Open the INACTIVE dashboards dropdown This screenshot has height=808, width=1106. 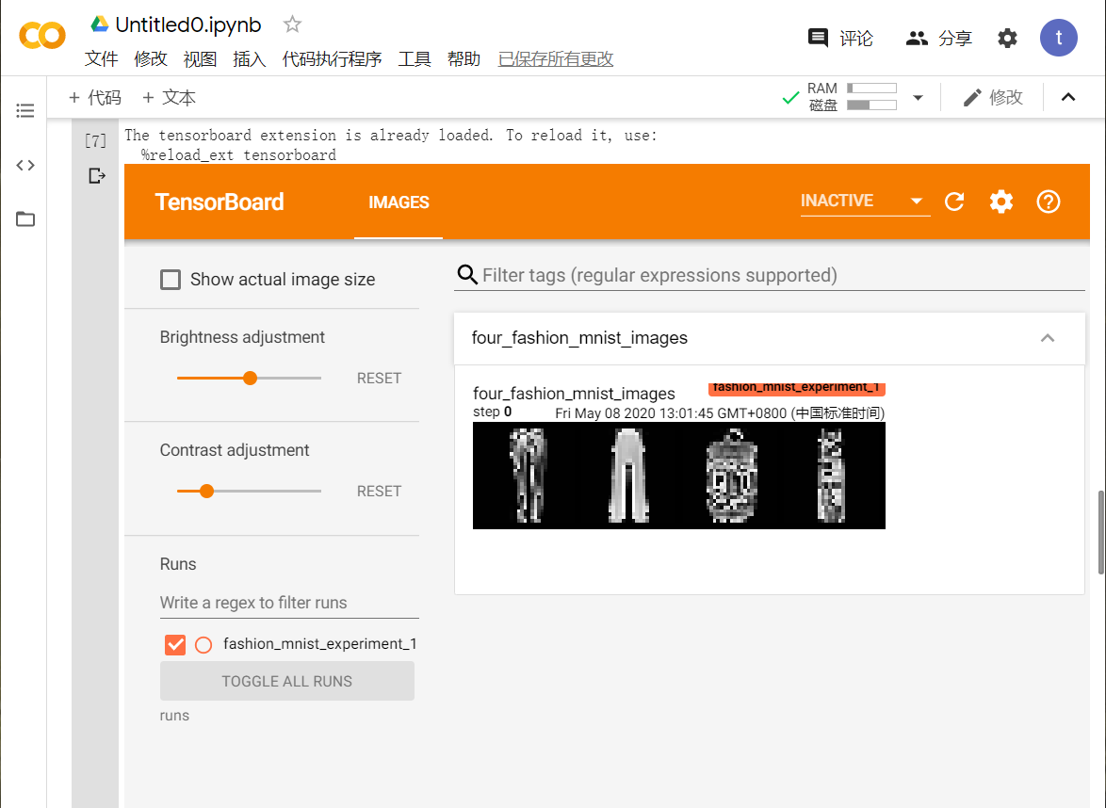[x=864, y=201]
